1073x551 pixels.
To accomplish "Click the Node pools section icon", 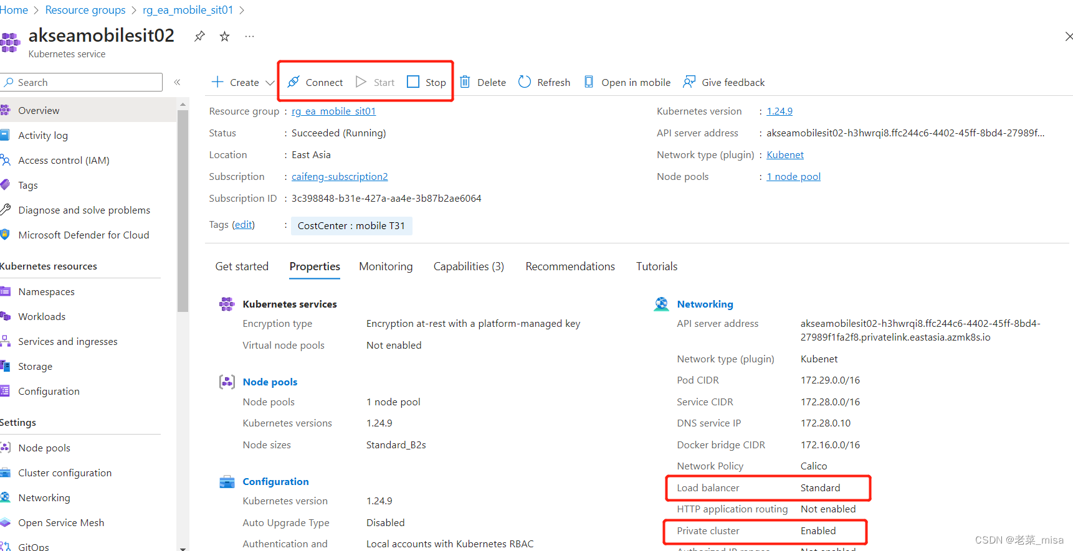I will pyautogui.click(x=227, y=382).
